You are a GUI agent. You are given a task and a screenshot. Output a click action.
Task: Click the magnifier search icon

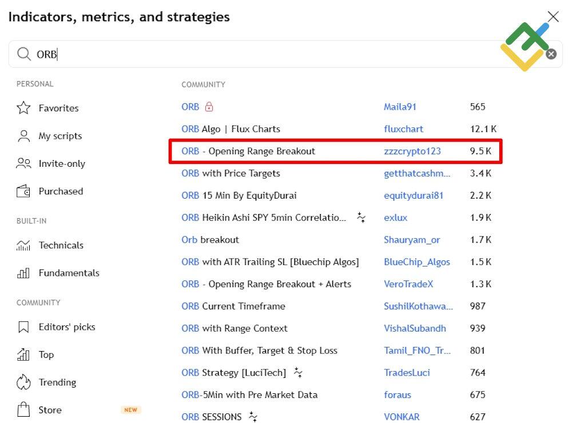(23, 54)
